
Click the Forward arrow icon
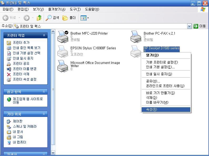(27, 18)
